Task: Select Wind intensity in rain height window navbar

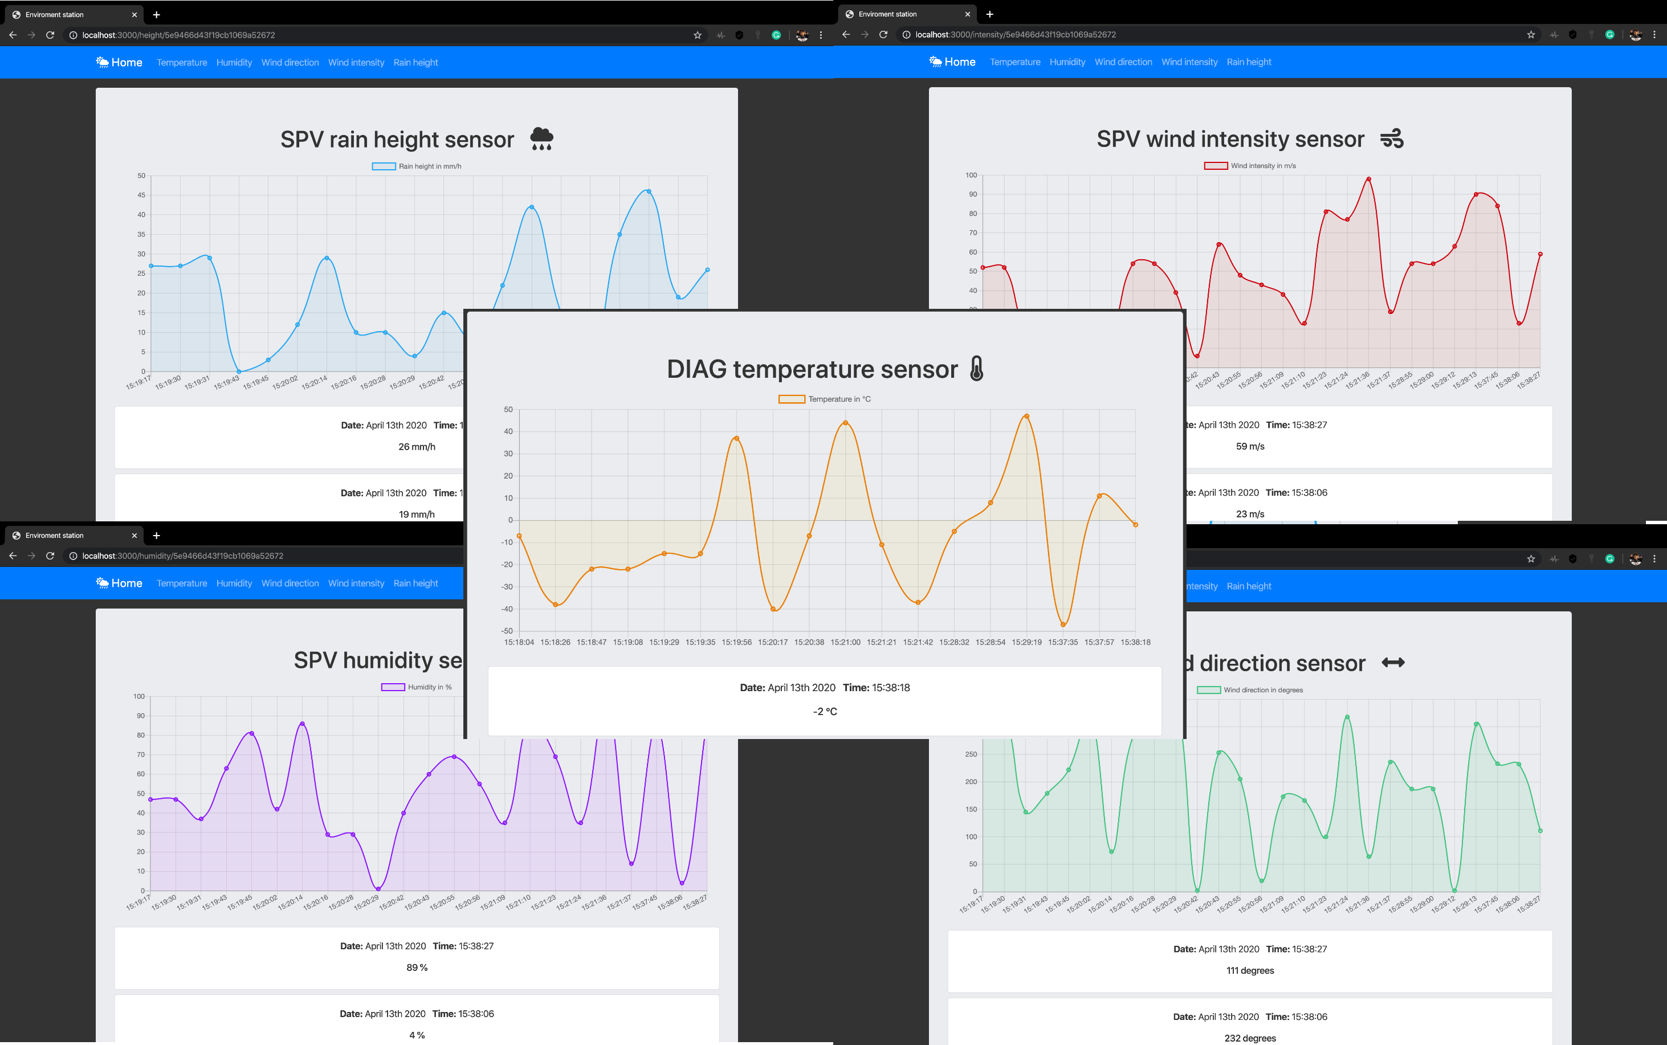Action: click(356, 62)
